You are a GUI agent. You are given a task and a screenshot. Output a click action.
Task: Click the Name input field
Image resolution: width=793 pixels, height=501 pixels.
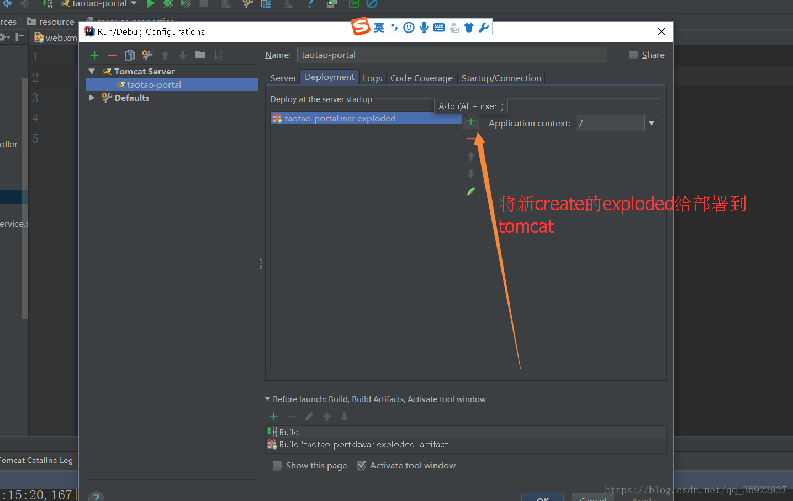[452, 55]
